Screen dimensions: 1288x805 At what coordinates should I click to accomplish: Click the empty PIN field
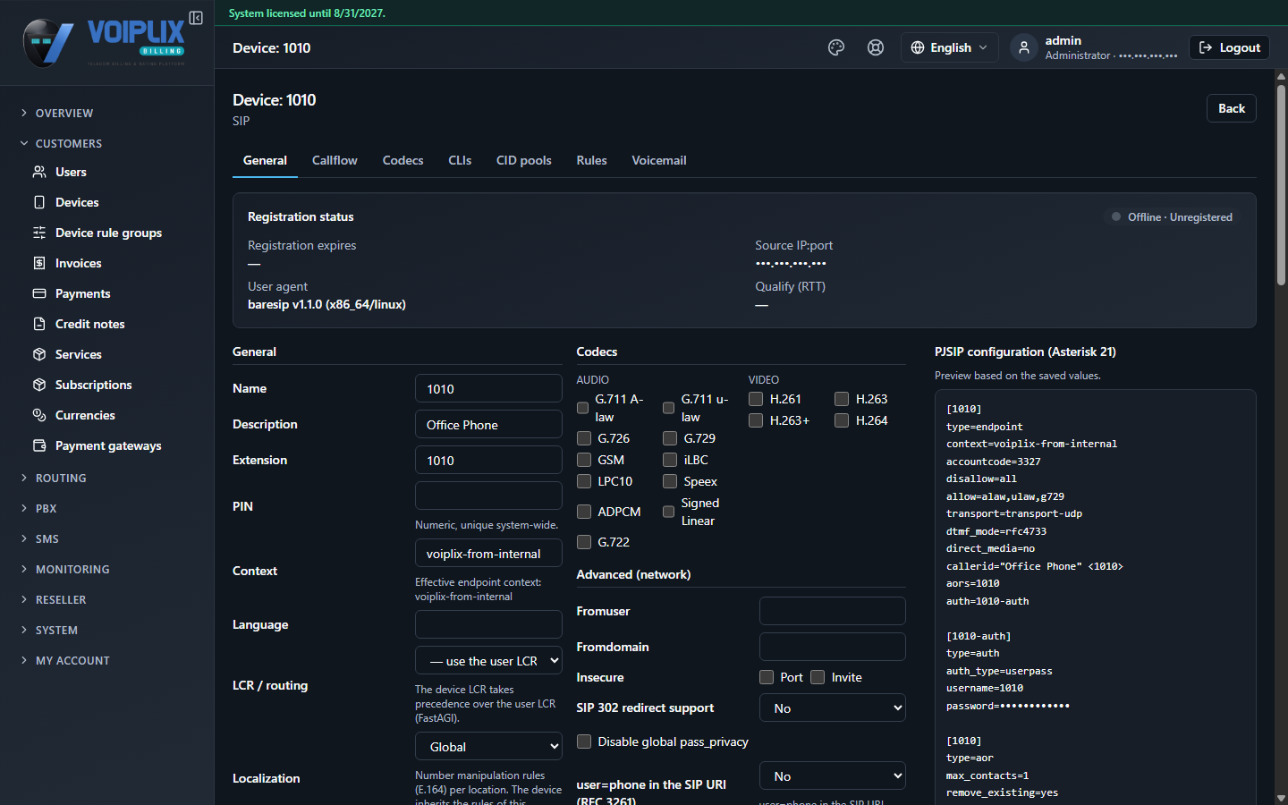488,496
